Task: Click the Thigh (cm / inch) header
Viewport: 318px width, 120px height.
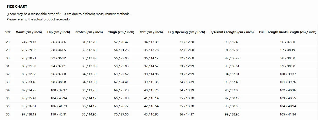Action: [x=121, y=32]
